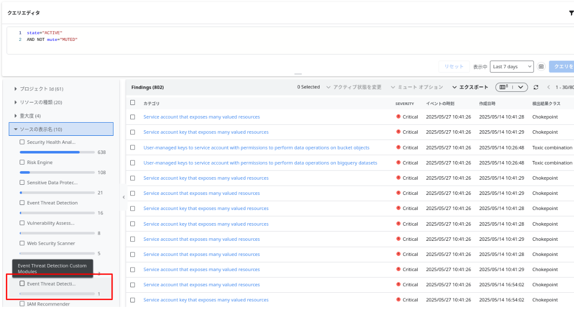Open the calendar date picker icon
The width and height of the screenshot is (574, 312).
point(541,67)
